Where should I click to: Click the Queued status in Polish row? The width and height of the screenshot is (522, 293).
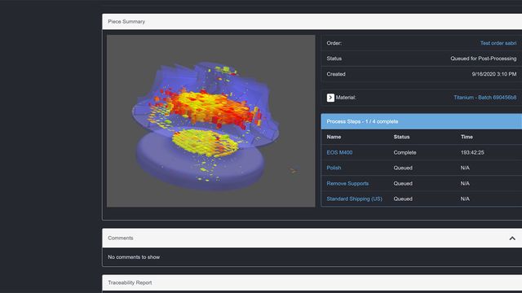coord(403,168)
